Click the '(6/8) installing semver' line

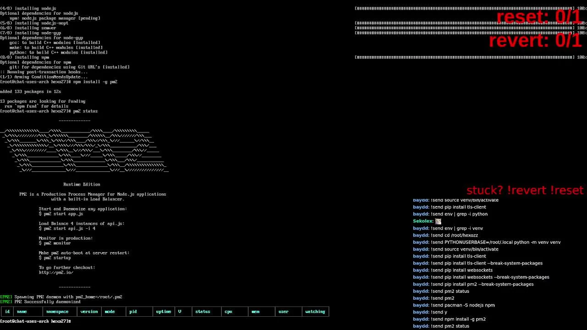point(28,28)
